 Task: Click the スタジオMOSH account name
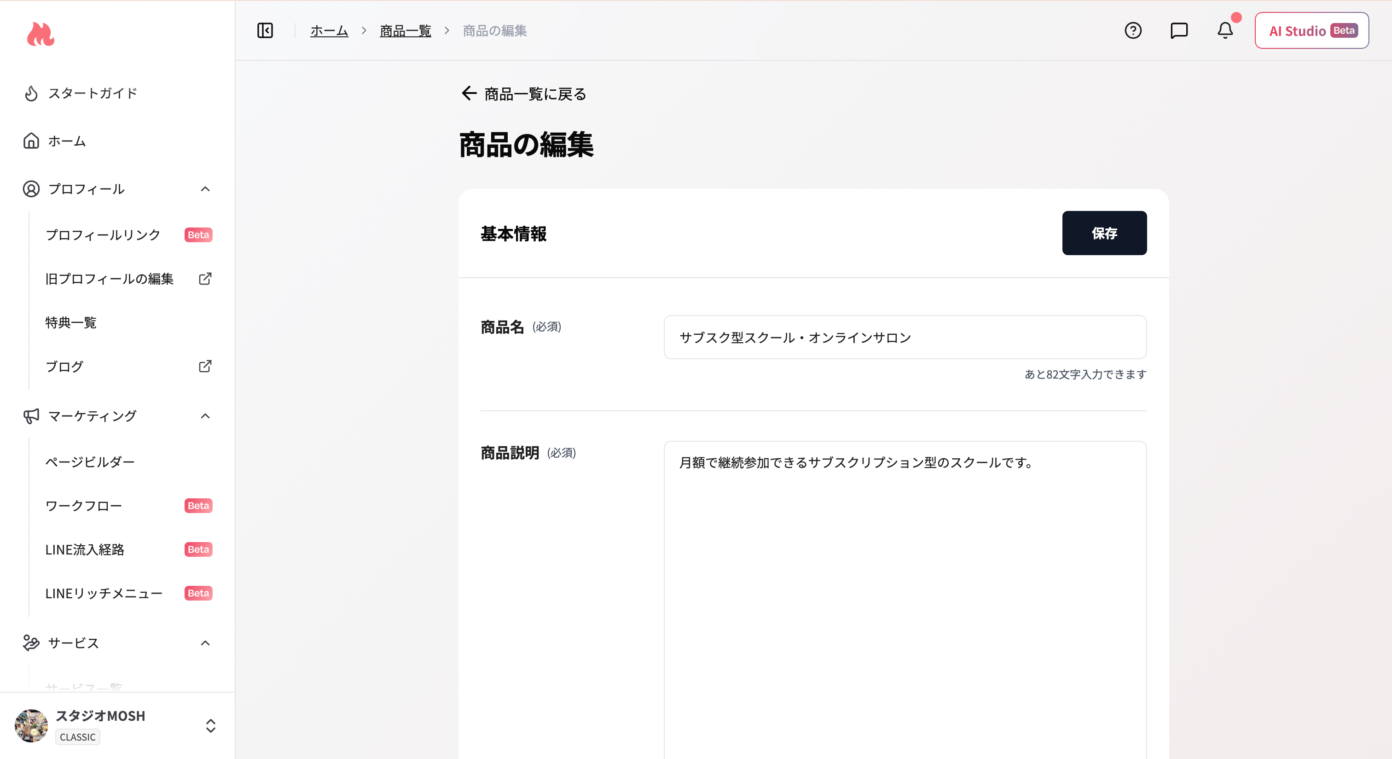tap(100, 716)
